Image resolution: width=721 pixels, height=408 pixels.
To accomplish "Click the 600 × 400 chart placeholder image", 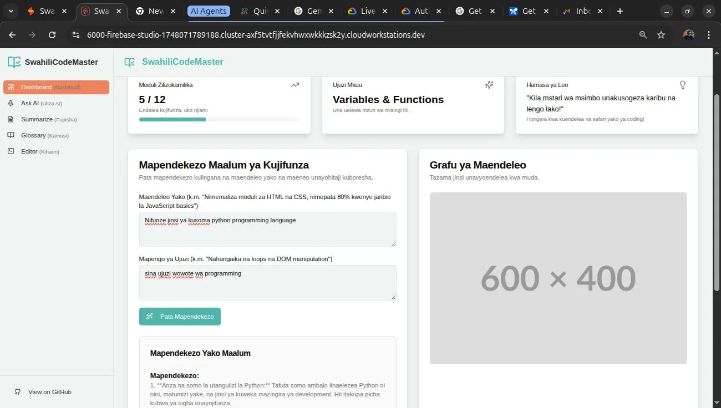I will click(x=558, y=278).
